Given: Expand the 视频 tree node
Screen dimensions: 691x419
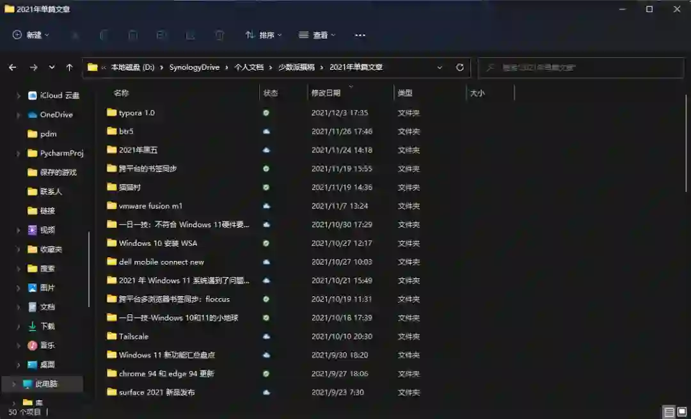Looking at the screenshot, I should (x=18, y=230).
